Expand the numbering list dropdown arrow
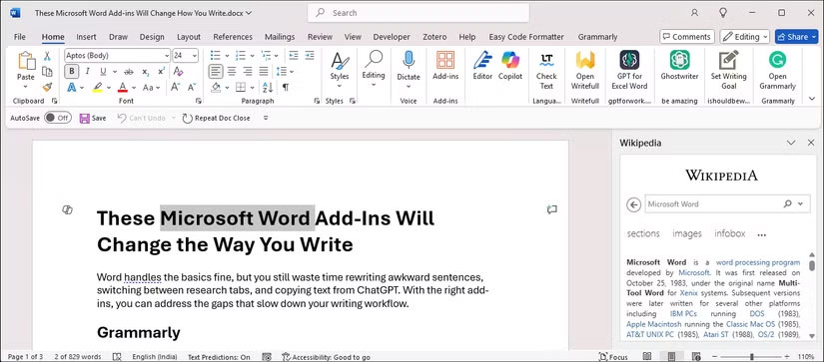 (253, 56)
